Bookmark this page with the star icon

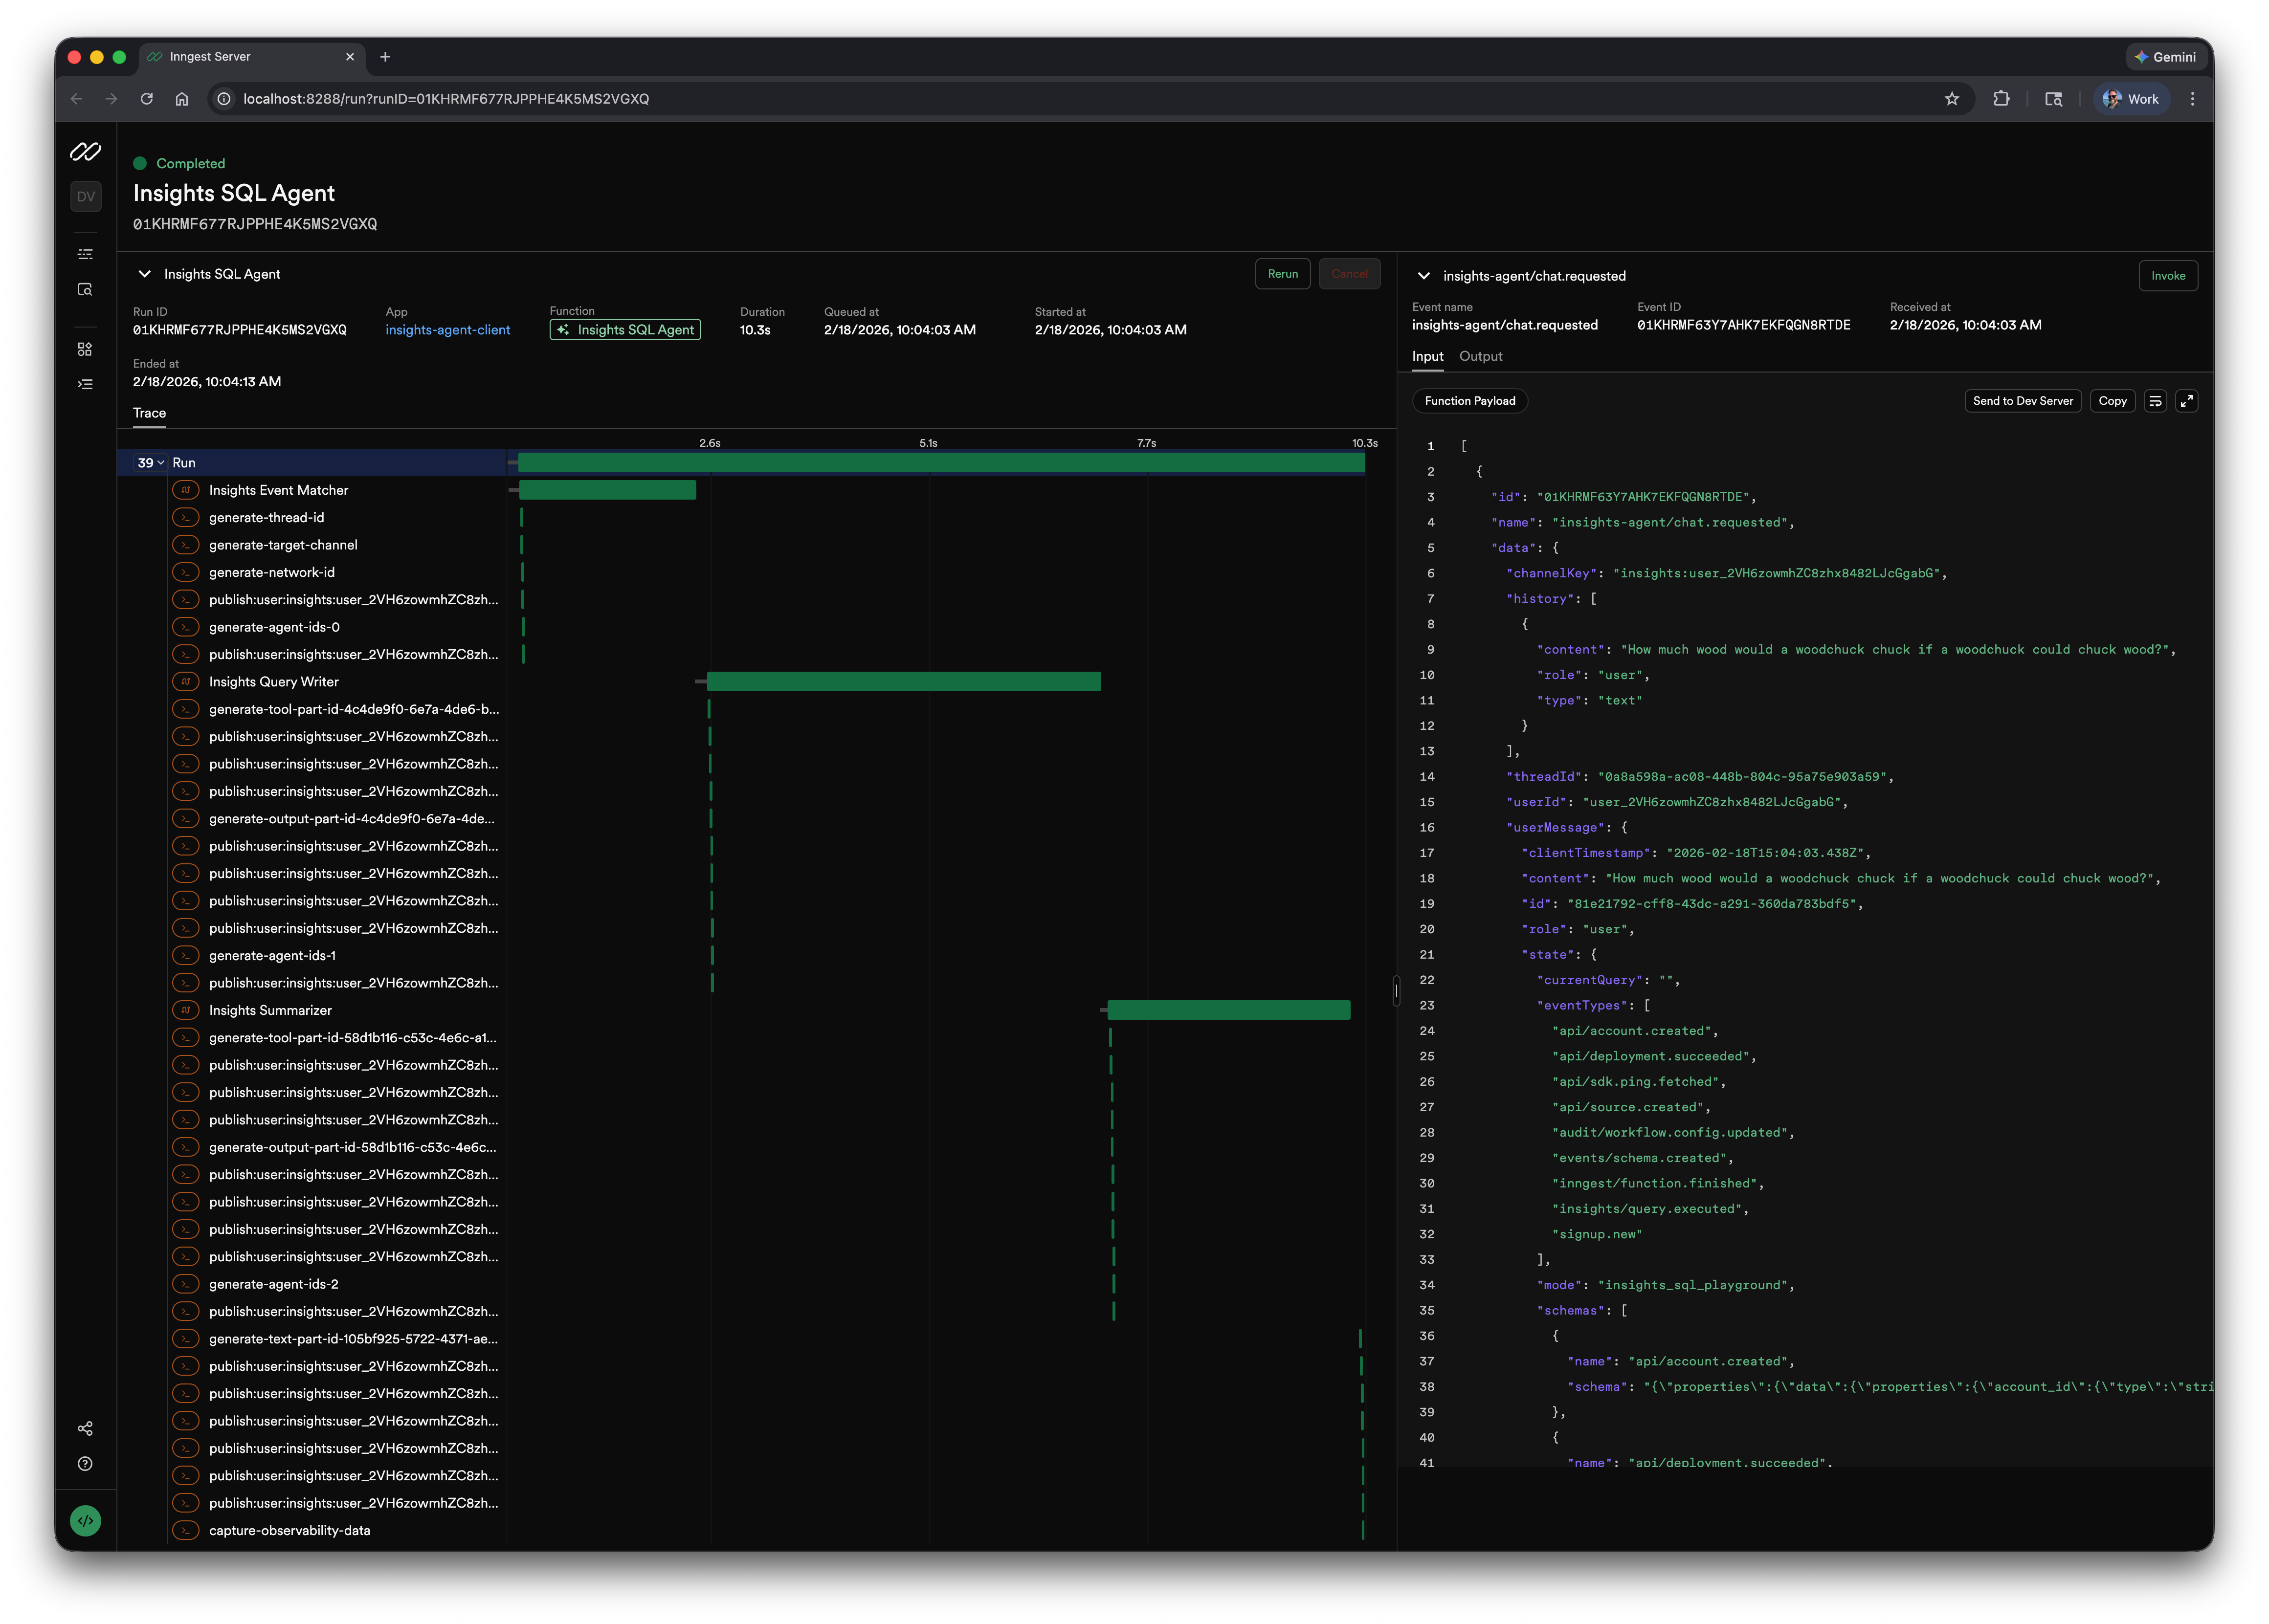tap(1951, 99)
